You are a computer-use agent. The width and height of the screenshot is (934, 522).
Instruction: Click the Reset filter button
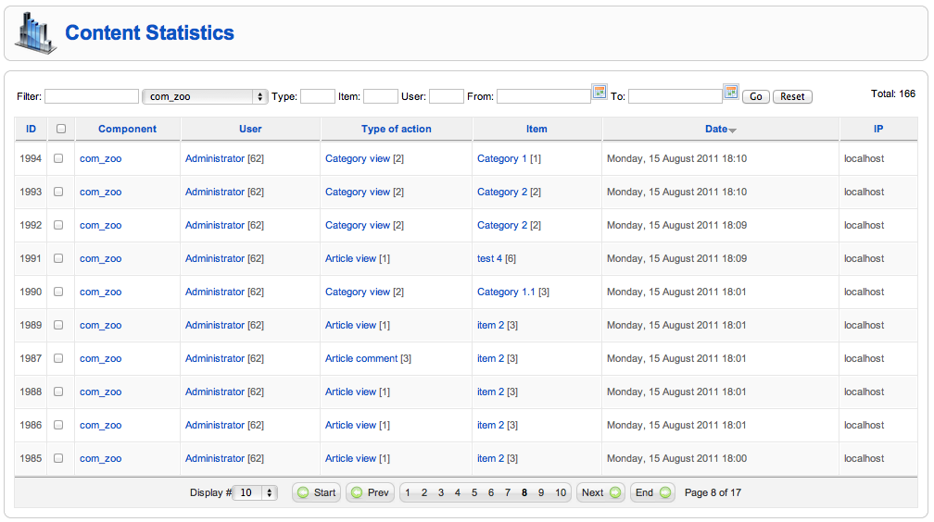click(792, 96)
